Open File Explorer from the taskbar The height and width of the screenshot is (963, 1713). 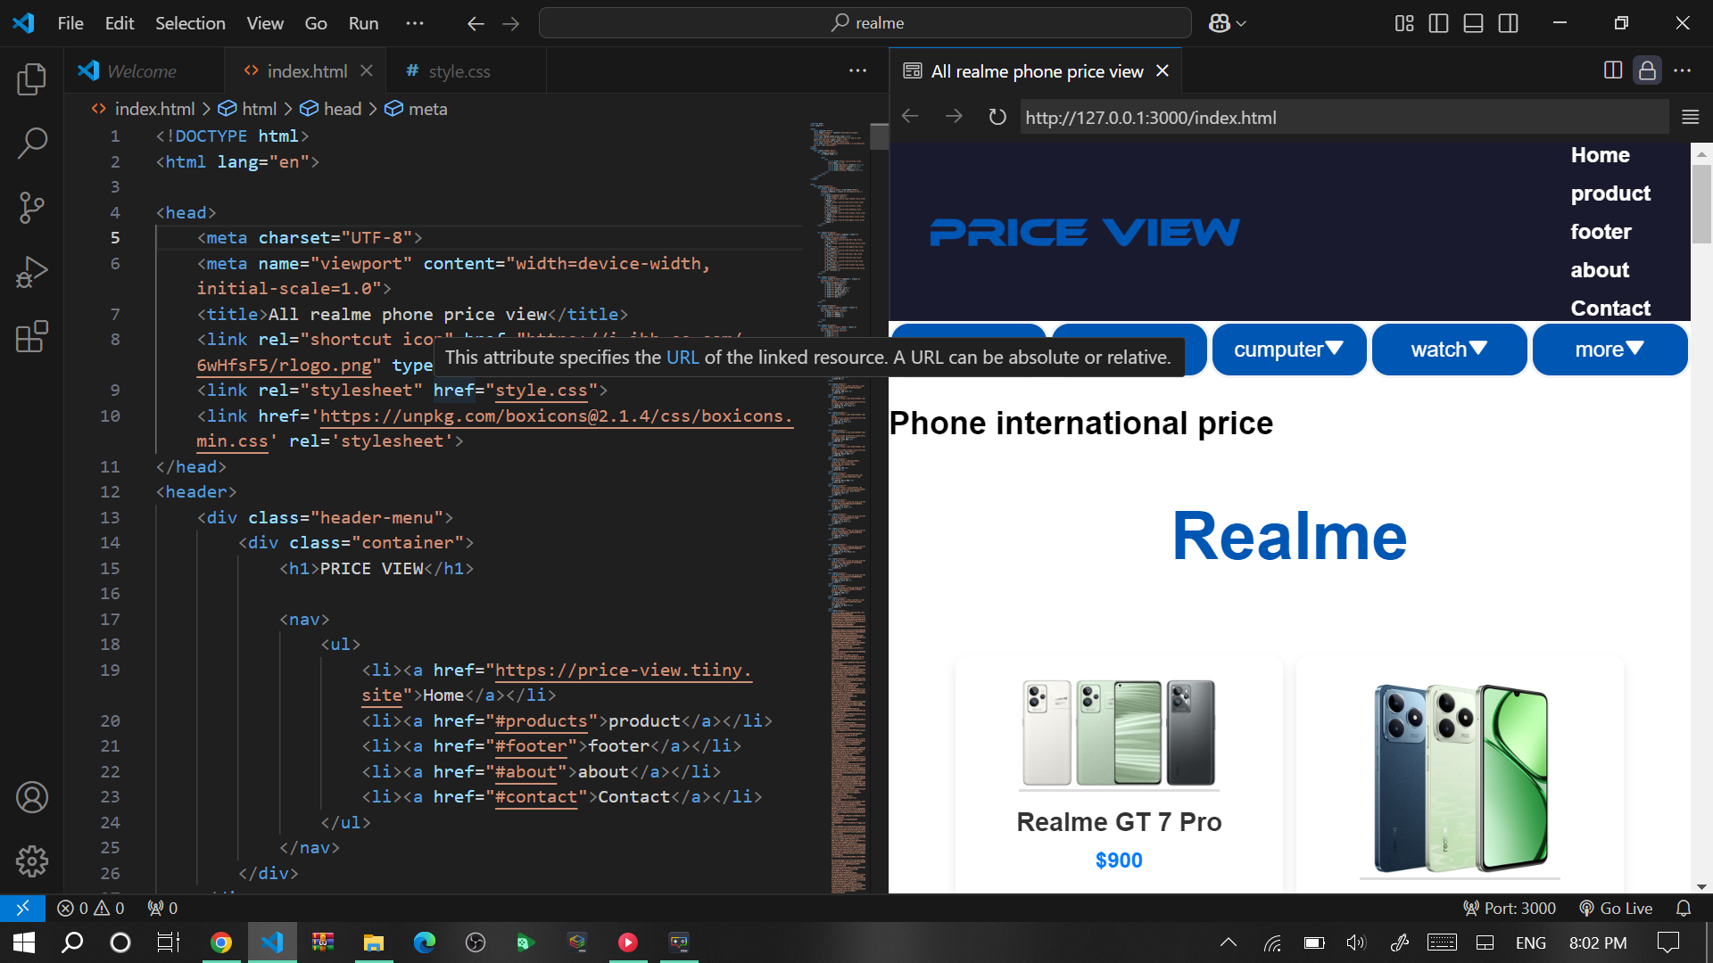pyautogui.click(x=373, y=942)
